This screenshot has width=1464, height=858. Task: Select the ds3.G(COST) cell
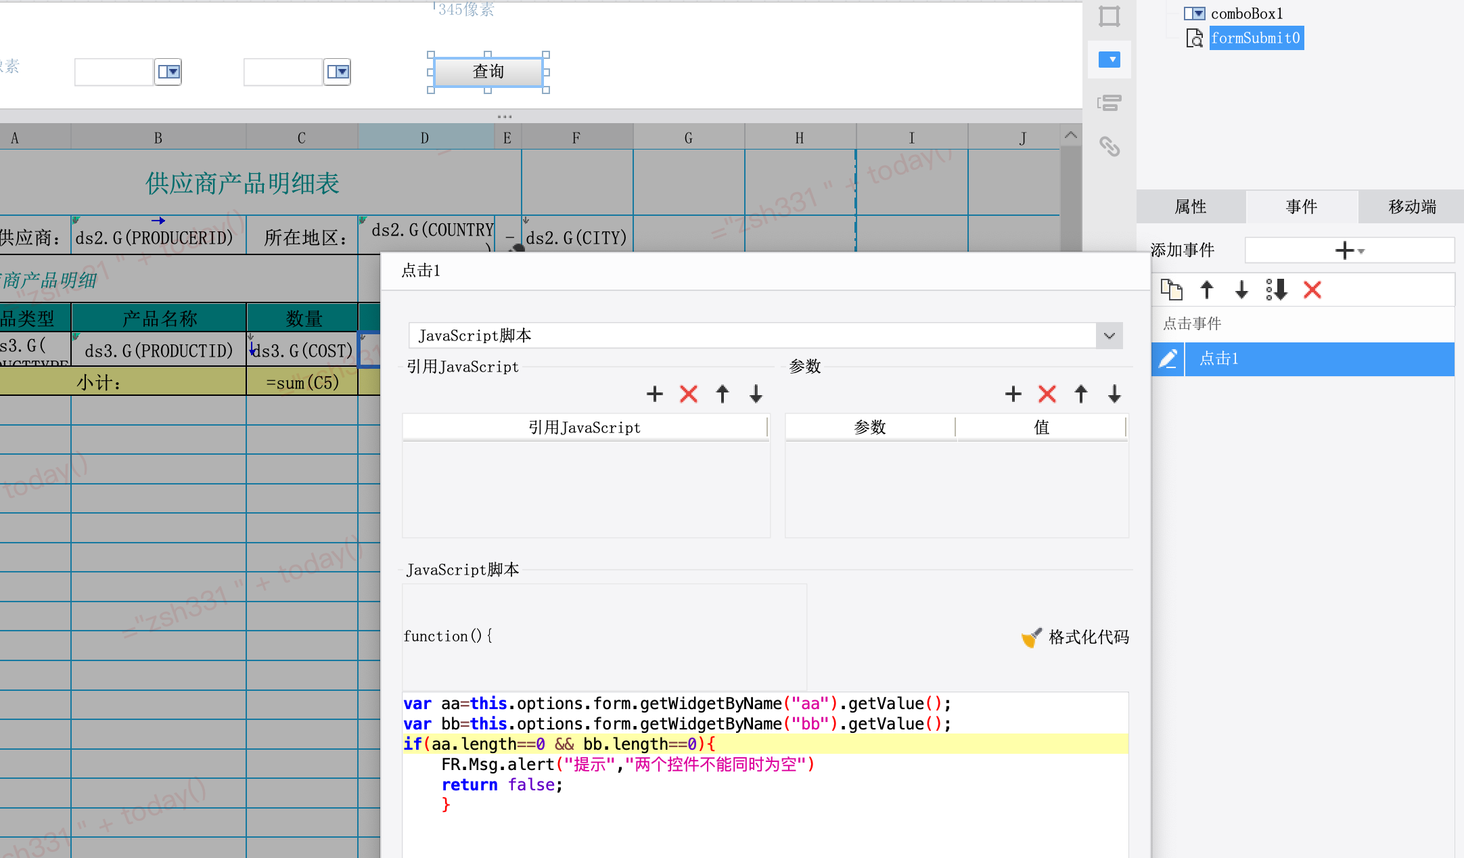(302, 350)
